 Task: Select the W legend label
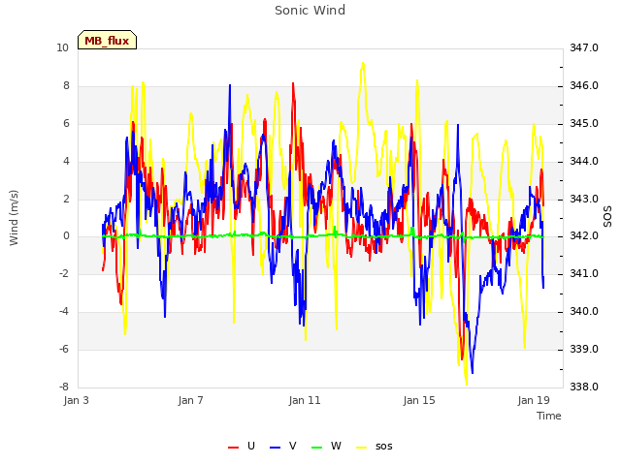pos(336,446)
